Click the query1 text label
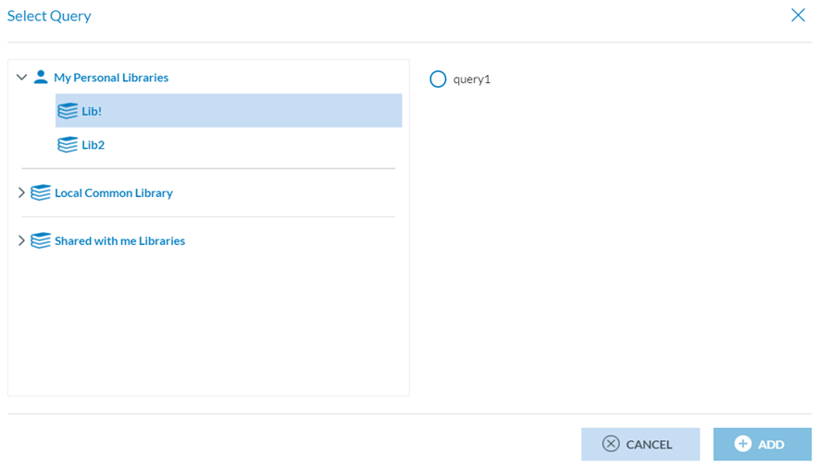 tap(472, 80)
